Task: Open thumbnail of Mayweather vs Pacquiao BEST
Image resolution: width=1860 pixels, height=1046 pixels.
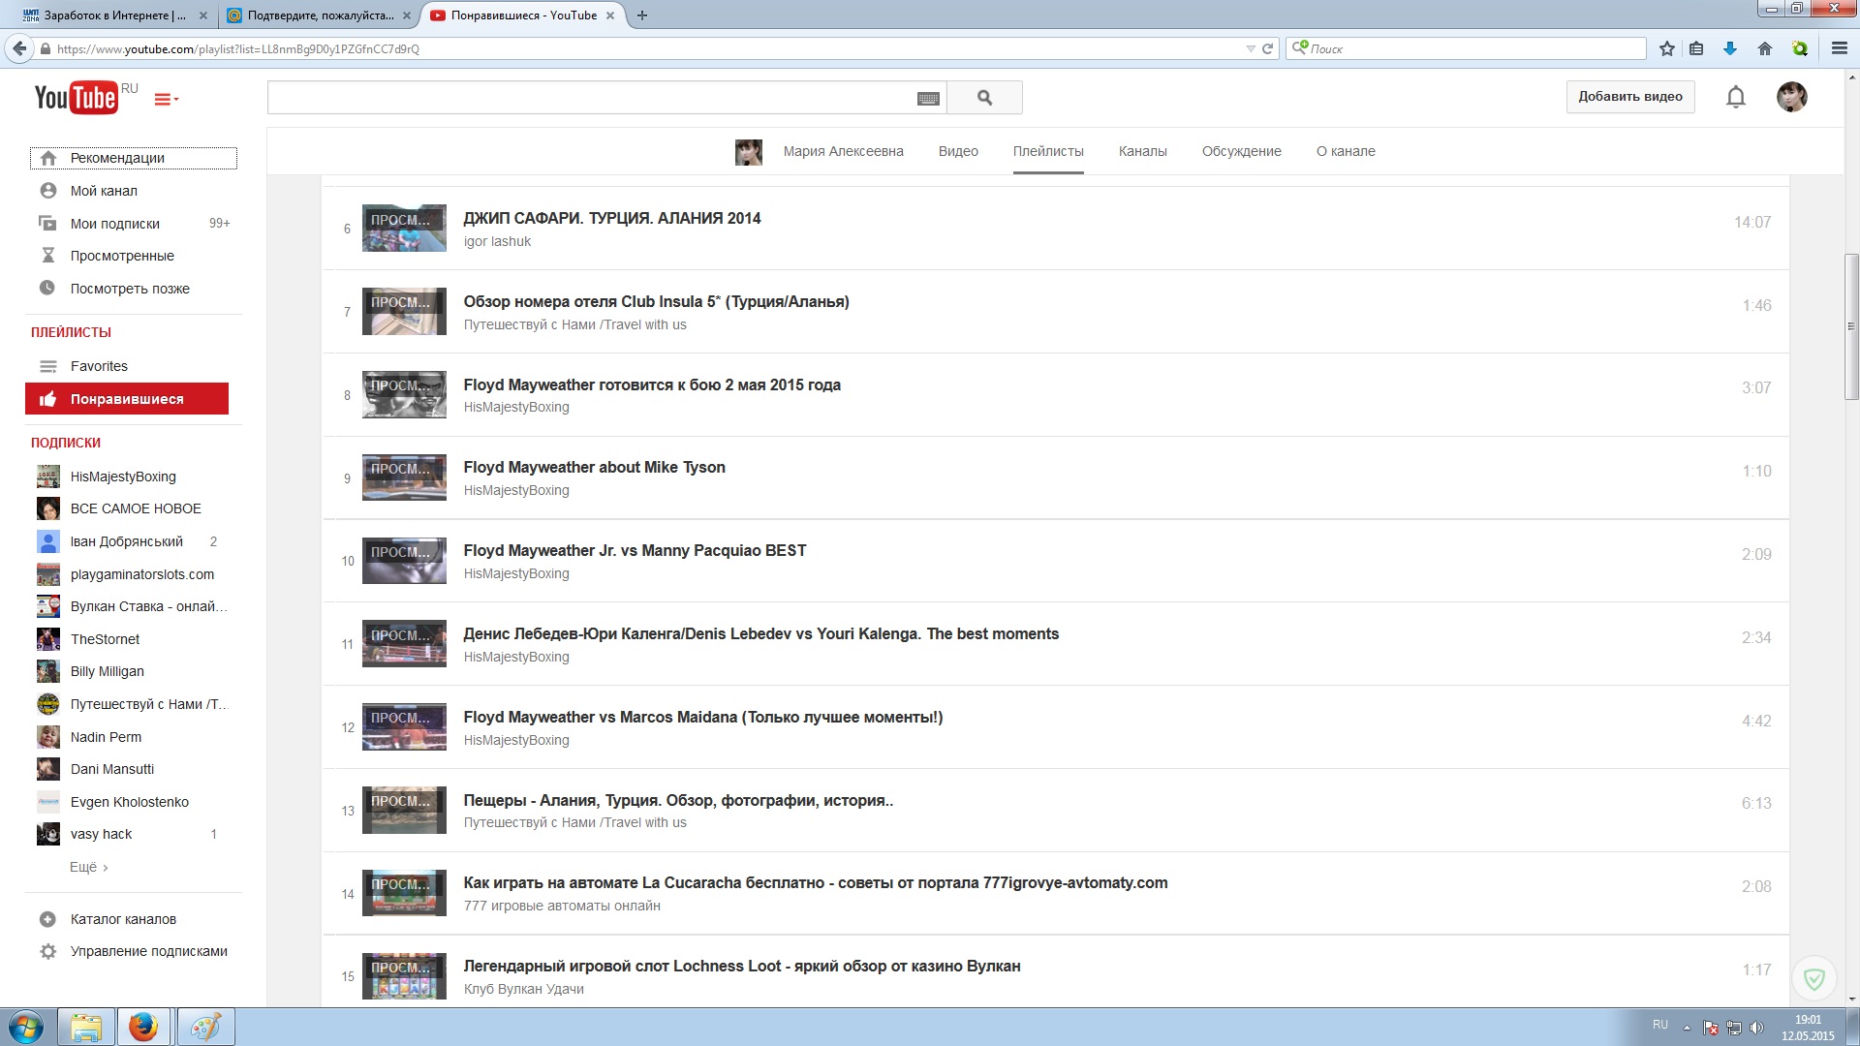Action: (404, 561)
